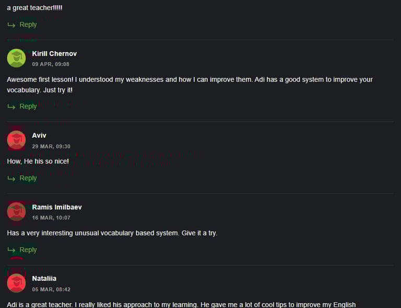401x308 pixels.
Task: Click reply arrow icon under Kirill's review
Action: pyautogui.click(x=11, y=107)
